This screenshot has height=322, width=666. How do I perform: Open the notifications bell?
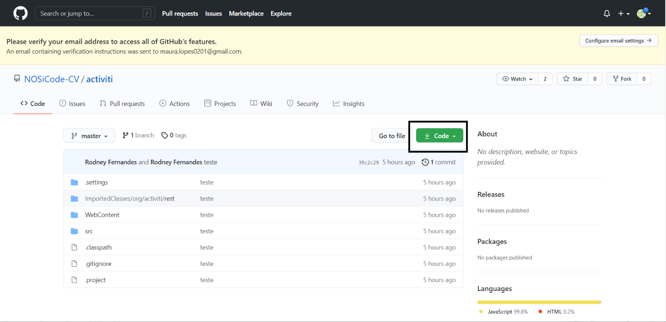click(607, 14)
